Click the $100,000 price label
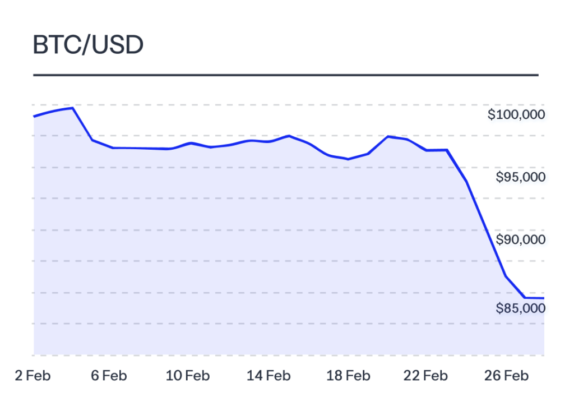This screenshot has height=406, width=574. pos(516,115)
